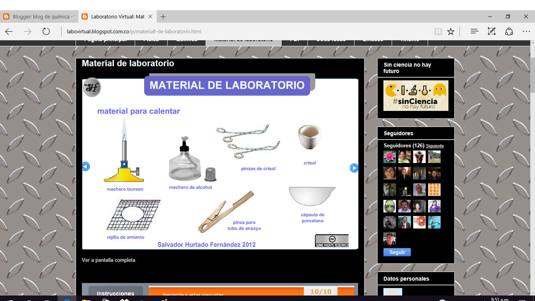Click the 'cápsula de porcelana' label
The height and width of the screenshot is (301, 535).
point(313,218)
